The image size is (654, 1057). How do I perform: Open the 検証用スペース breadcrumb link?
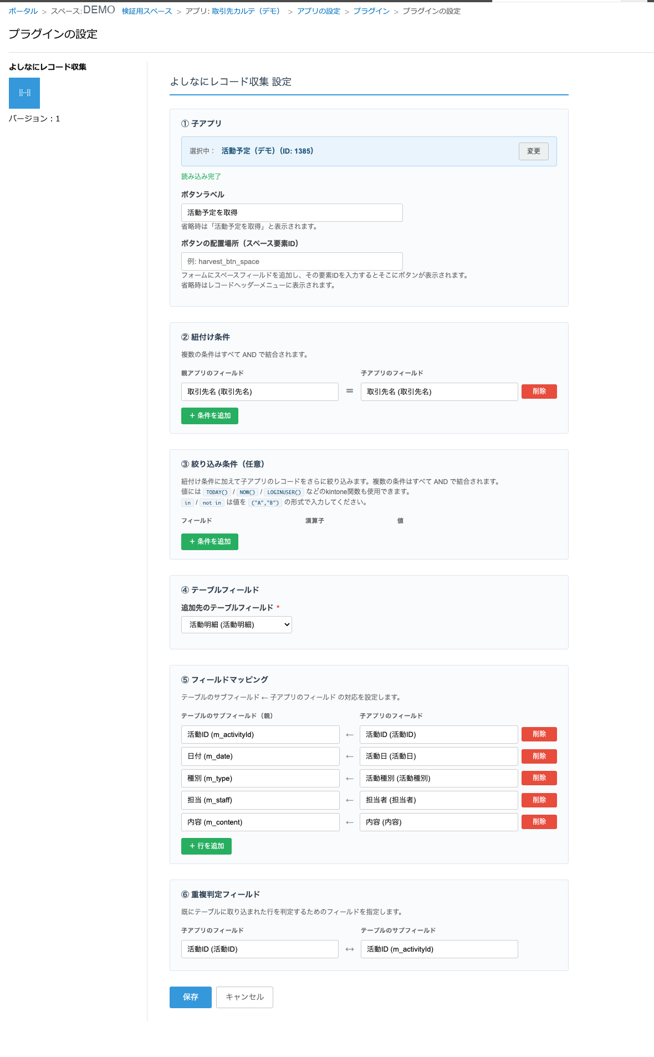(147, 11)
